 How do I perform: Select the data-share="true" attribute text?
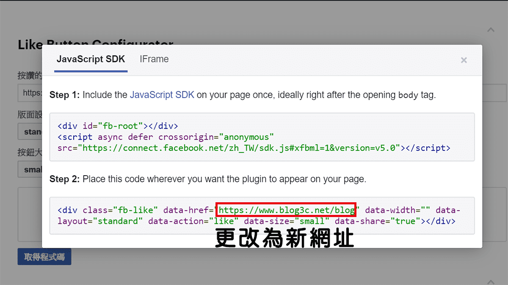(376, 221)
